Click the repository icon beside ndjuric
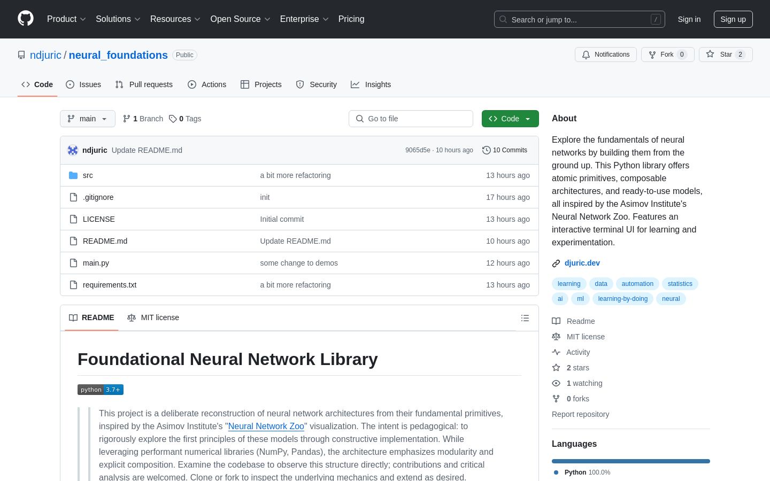This screenshot has height=481, width=770. click(21, 55)
